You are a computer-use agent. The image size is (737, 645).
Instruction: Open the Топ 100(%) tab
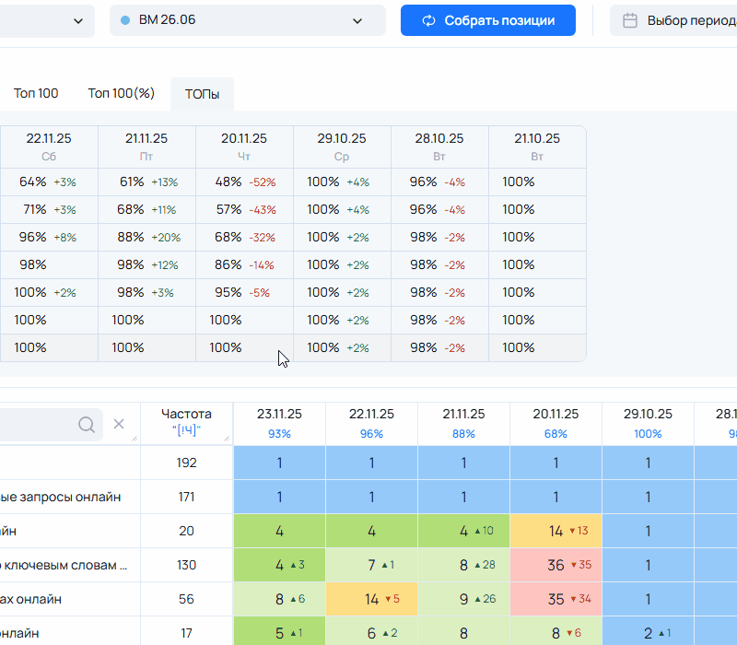(x=122, y=94)
